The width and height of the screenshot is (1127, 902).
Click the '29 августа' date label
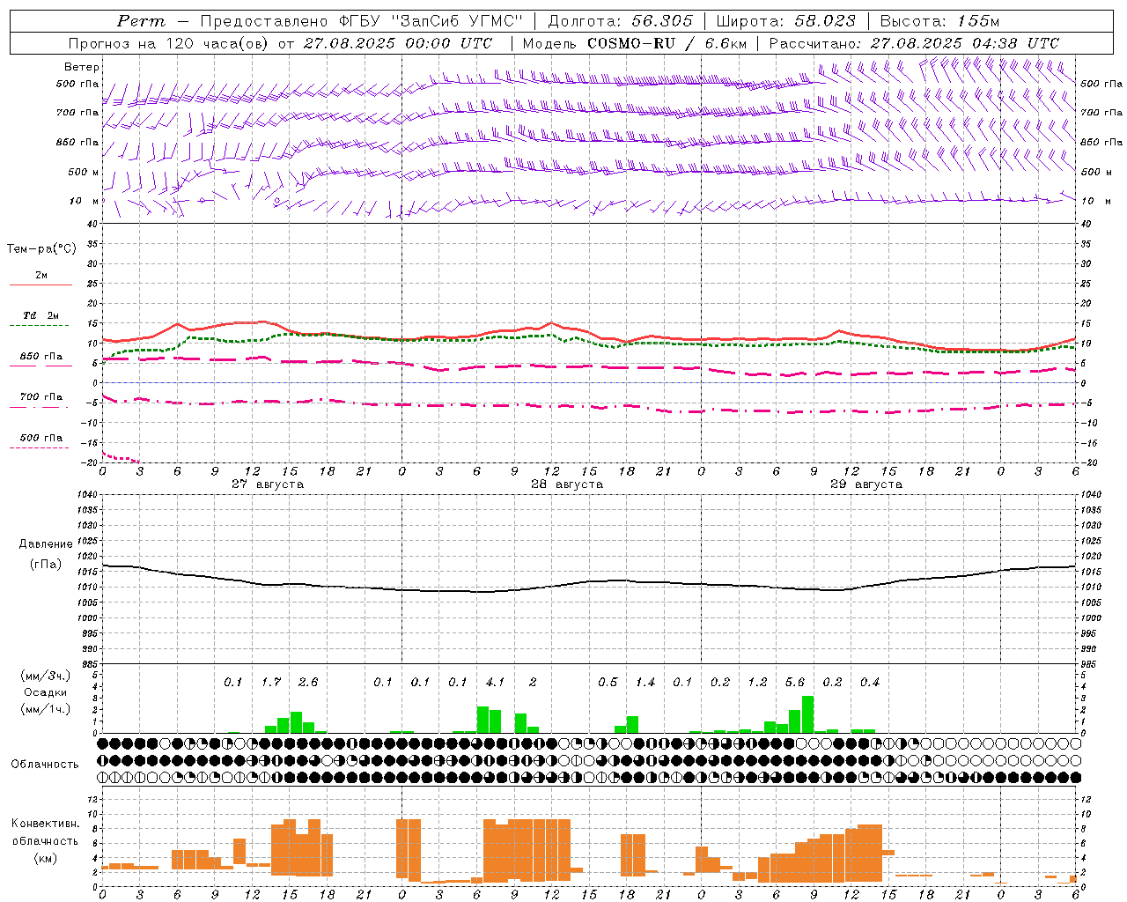click(x=866, y=484)
